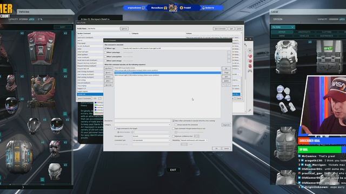
Task: Toggle the mouse shortcuts icon in VoiceAttack
Action: pos(250,66)
